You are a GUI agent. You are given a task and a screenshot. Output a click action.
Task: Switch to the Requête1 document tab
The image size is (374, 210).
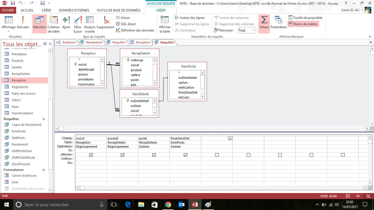pos(116,42)
